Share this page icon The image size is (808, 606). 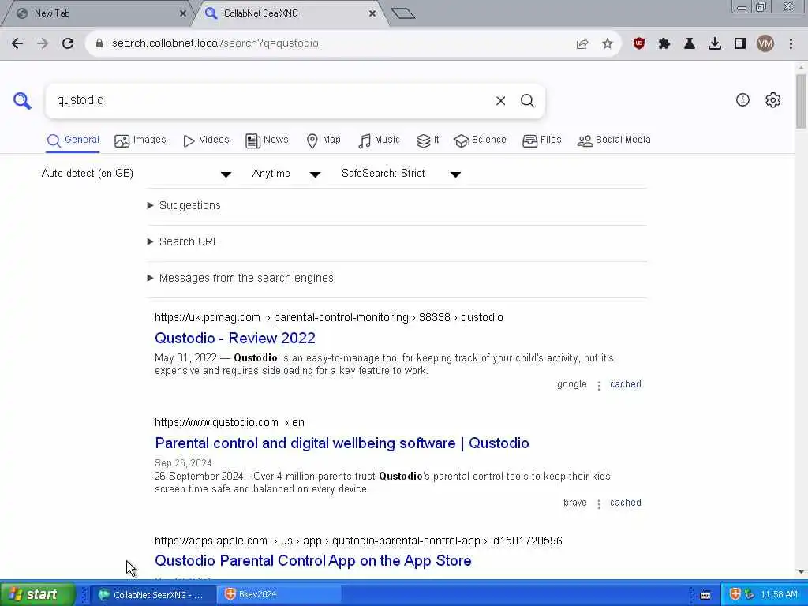[x=582, y=44]
